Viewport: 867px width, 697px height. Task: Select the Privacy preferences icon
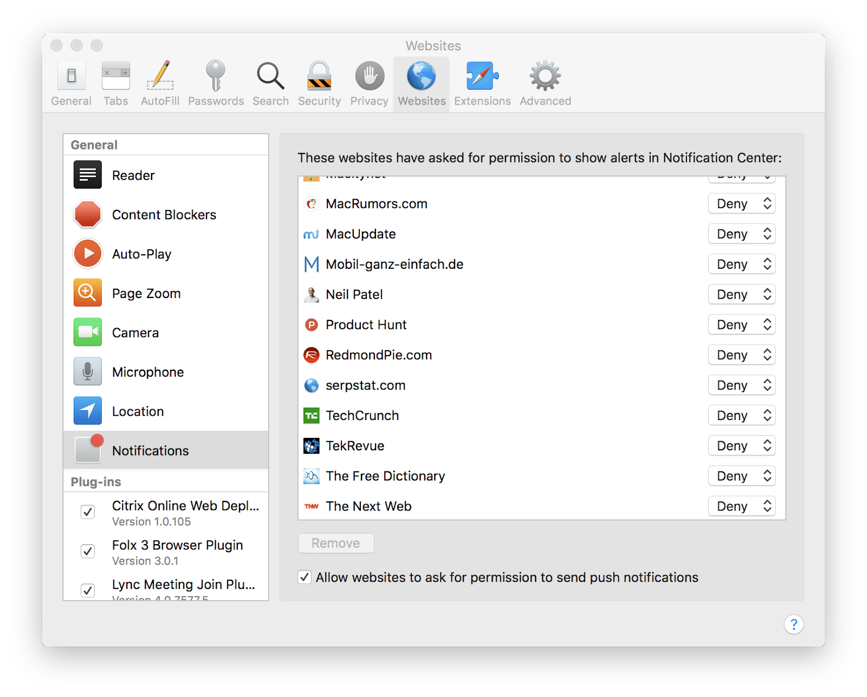pos(369,81)
